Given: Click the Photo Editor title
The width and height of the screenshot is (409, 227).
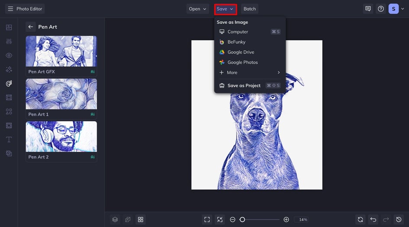Looking at the screenshot, I should tap(29, 9).
